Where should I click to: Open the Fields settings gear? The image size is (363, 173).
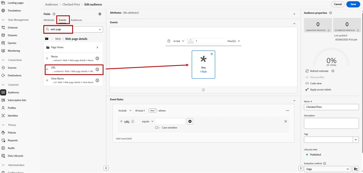click(x=100, y=14)
